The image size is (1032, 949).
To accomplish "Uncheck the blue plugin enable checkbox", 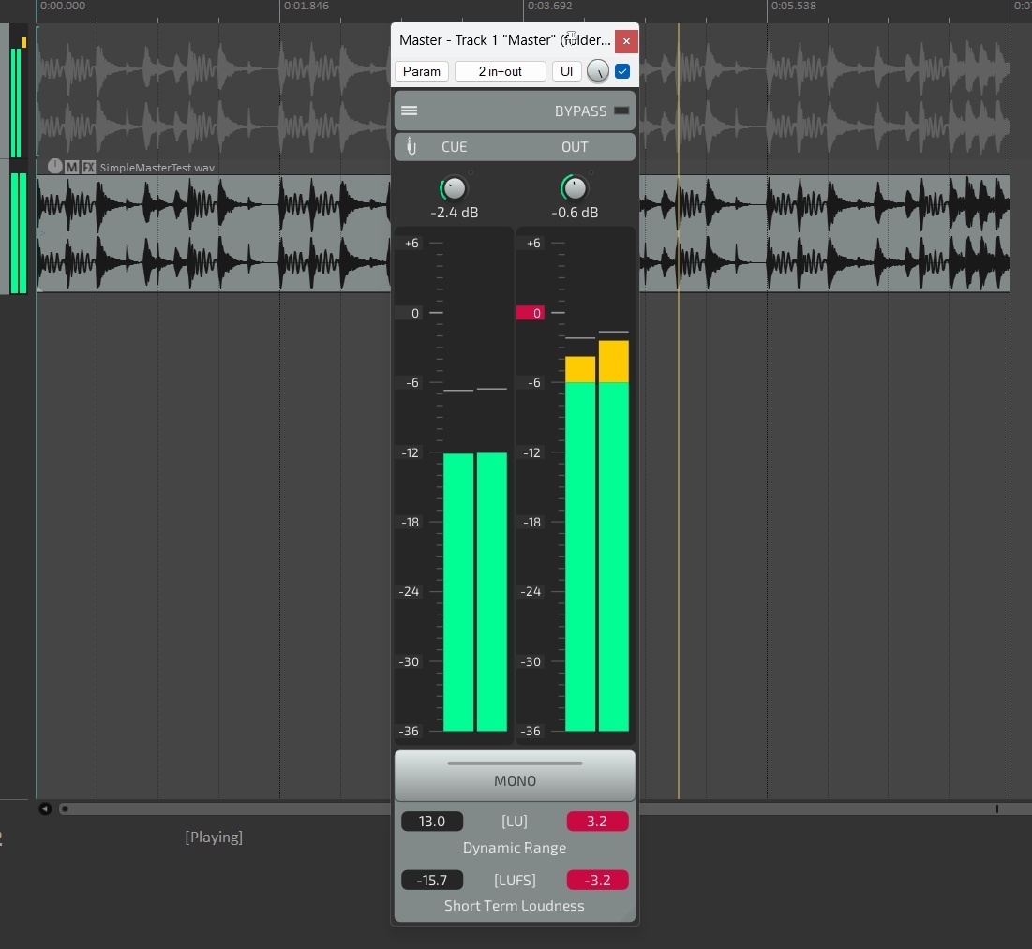I will [x=622, y=71].
